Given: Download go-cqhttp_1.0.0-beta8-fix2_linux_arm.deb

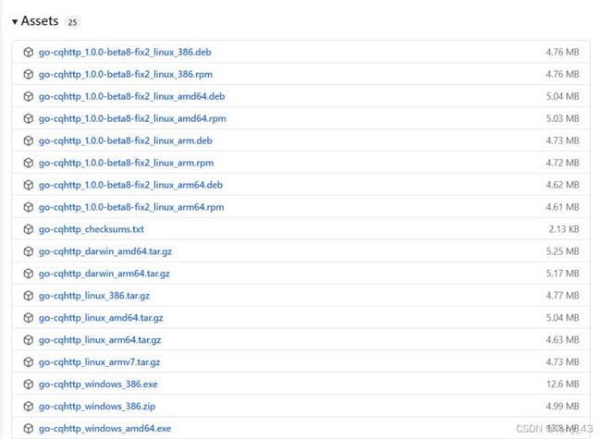Looking at the screenshot, I should point(126,140).
